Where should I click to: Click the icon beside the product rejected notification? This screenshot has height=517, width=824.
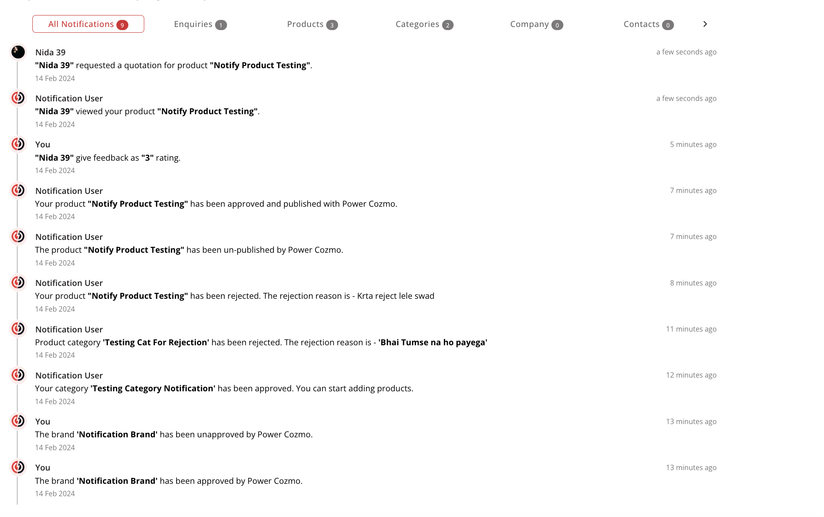click(18, 282)
